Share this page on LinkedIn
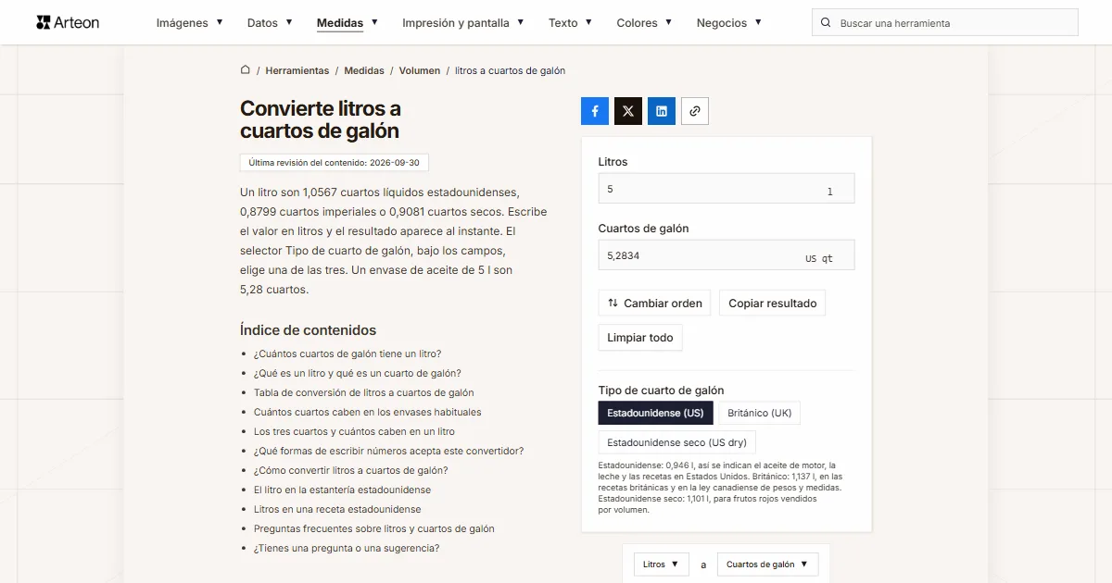Screen dimensions: 1112x583 tap(662, 111)
